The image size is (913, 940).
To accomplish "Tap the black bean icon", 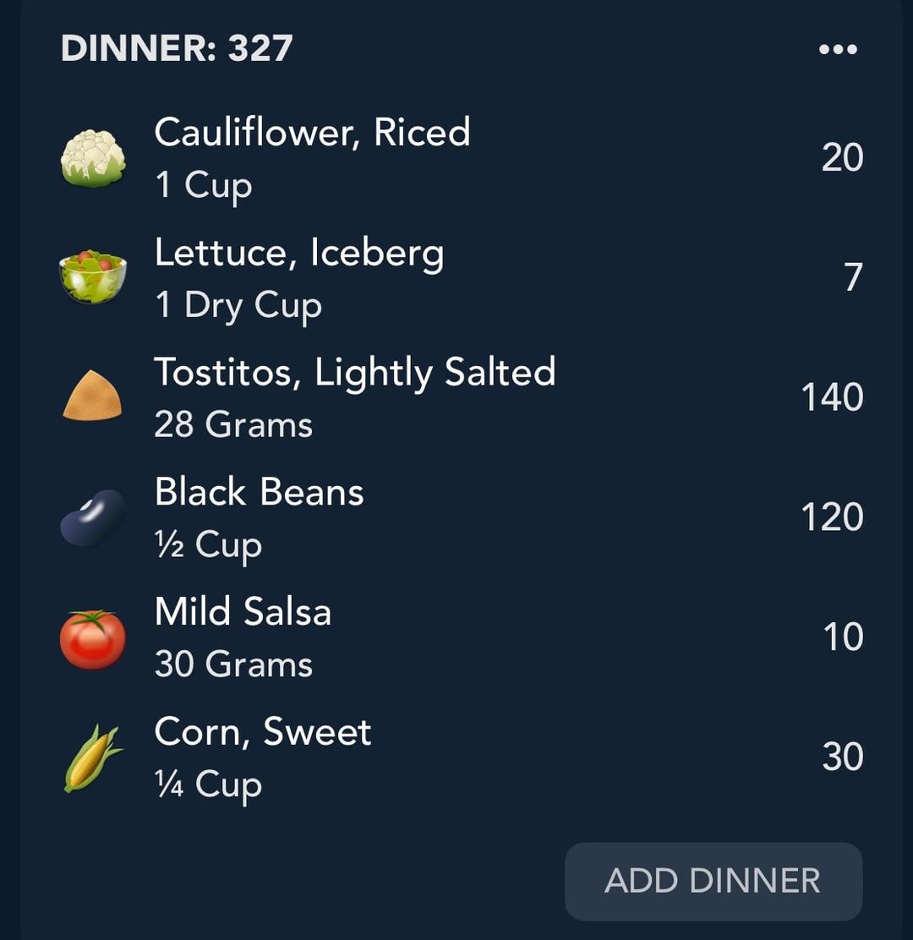I will 93,516.
